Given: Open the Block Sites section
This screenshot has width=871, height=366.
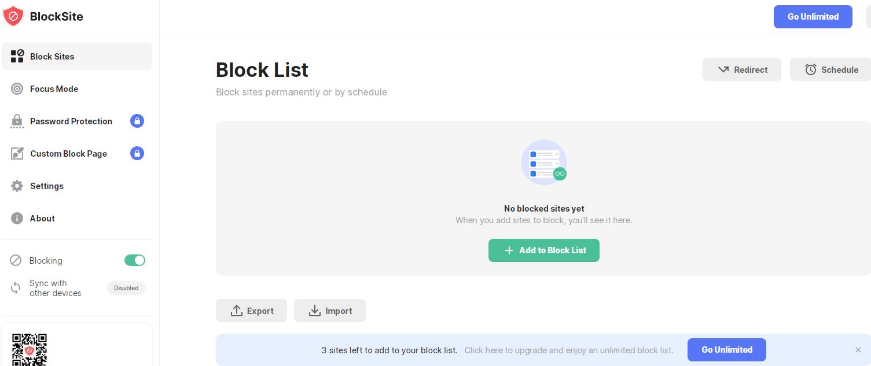Looking at the screenshot, I should (52, 57).
